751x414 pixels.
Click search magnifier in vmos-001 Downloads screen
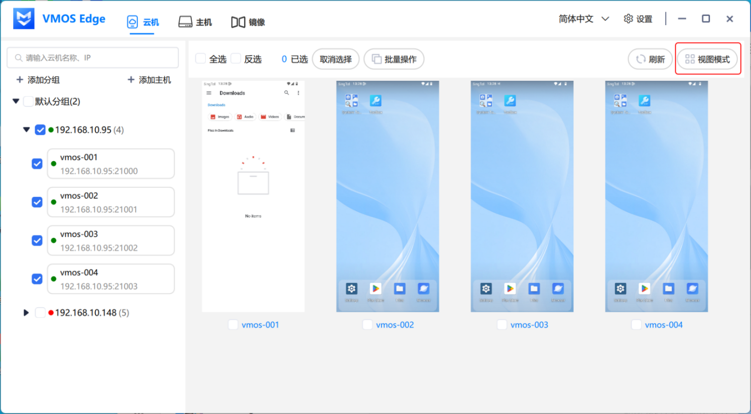[x=287, y=93]
